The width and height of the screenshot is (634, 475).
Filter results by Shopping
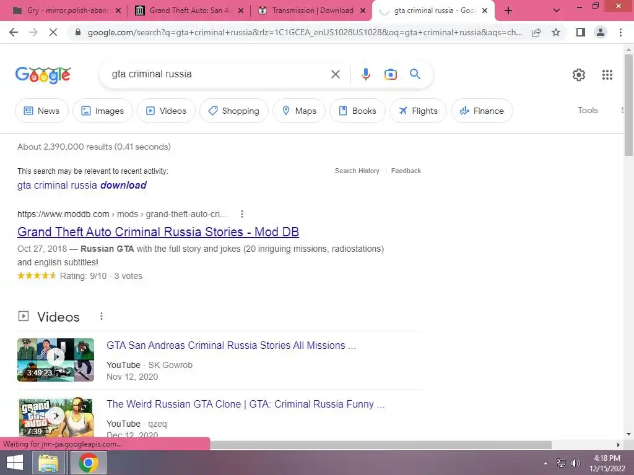tap(234, 111)
